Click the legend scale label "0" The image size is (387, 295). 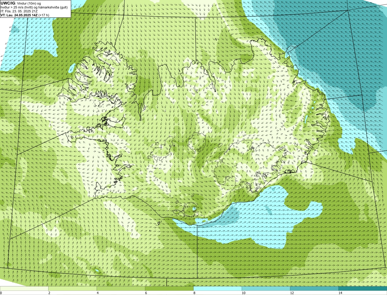tap(1, 293)
